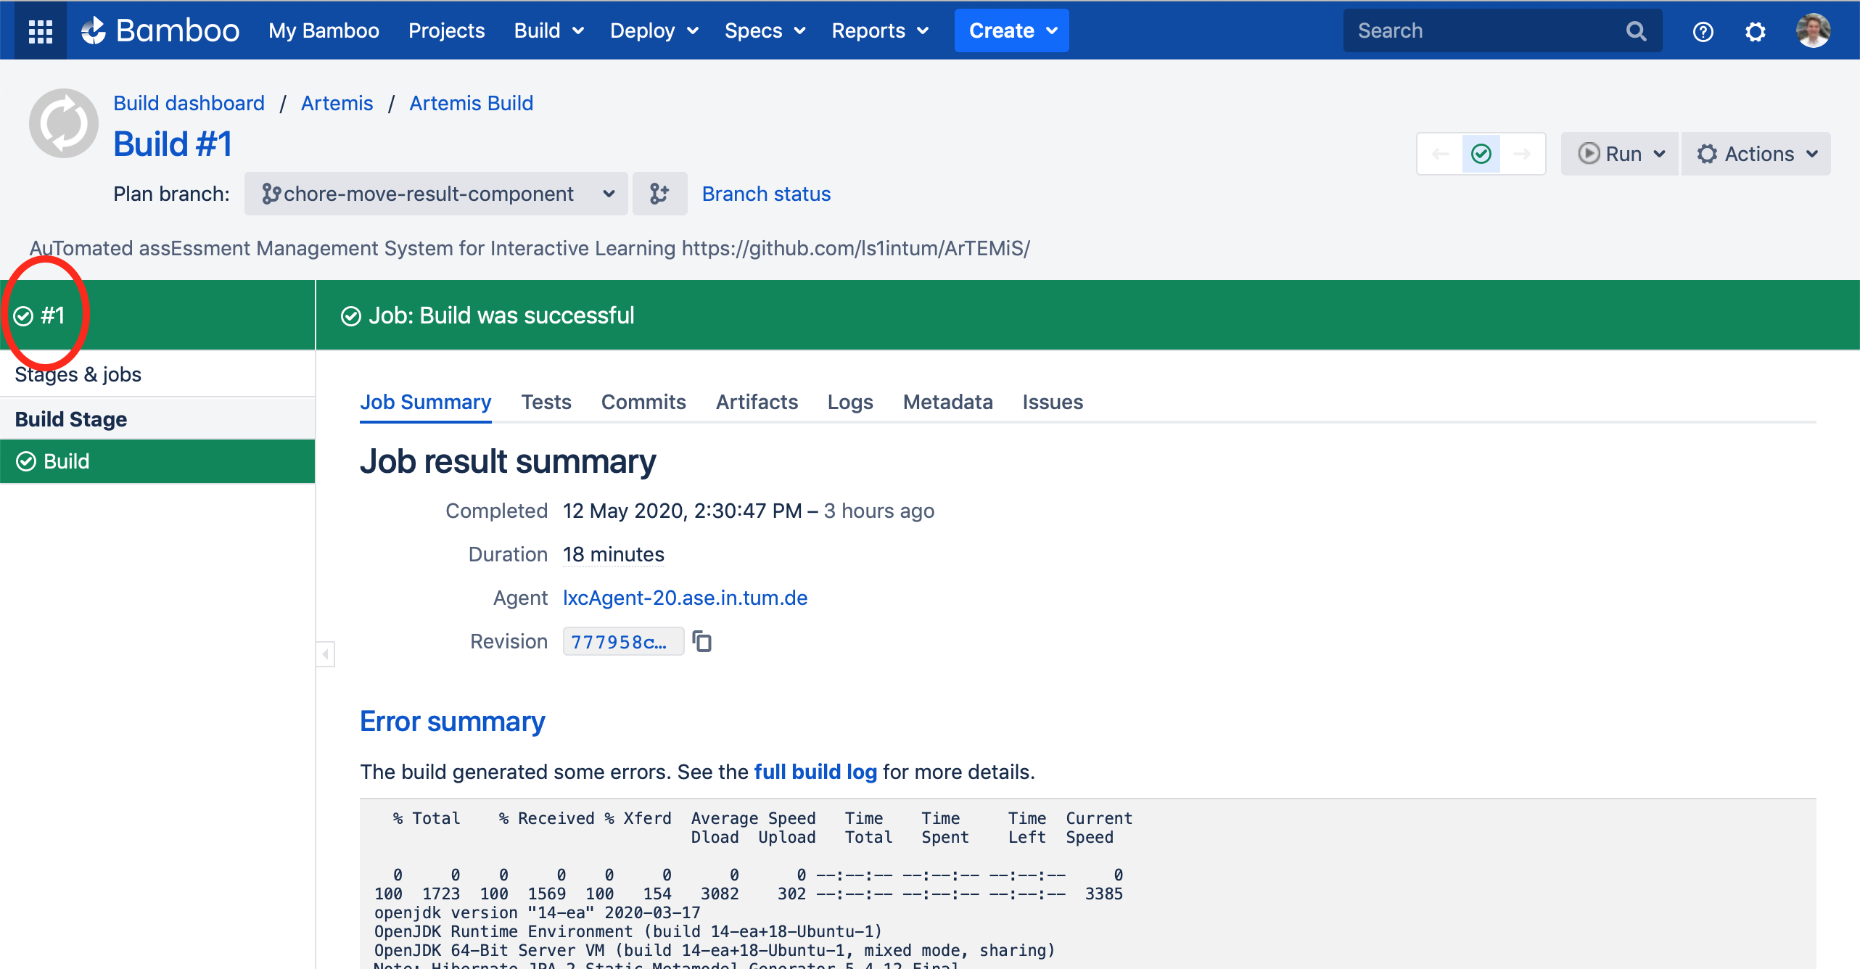
Task: Select Build job in sidebar
Action: tap(157, 461)
